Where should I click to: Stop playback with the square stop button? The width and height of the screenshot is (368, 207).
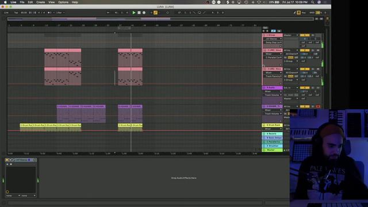pyautogui.click(x=139, y=13)
